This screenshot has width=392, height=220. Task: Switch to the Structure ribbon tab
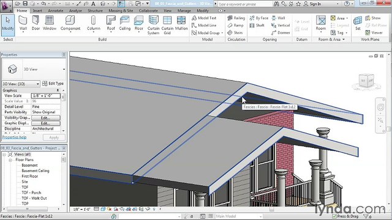click(x=95, y=11)
